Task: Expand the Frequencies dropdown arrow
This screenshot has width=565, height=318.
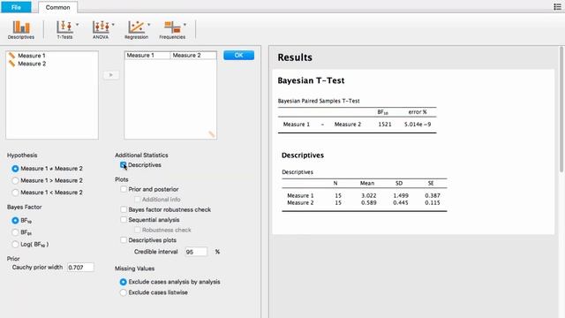Action: point(185,25)
